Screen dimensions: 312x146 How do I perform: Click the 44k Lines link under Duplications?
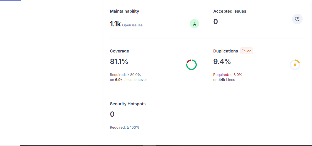pos(227,80)
